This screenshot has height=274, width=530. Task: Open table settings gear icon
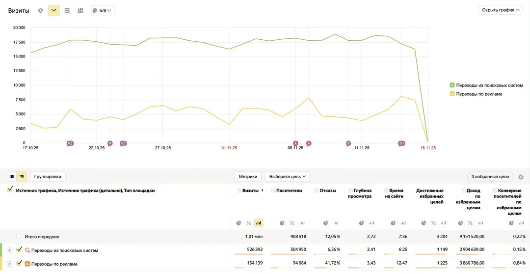[521, 177]
